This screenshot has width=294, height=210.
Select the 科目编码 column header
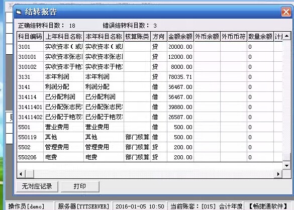tap(30, 37)
